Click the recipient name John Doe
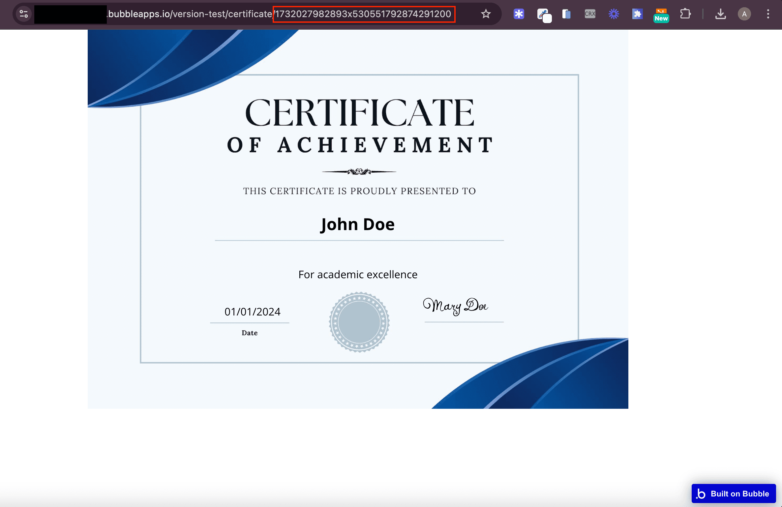This screenshot has width=782, height=507. [x=358, y=224]
